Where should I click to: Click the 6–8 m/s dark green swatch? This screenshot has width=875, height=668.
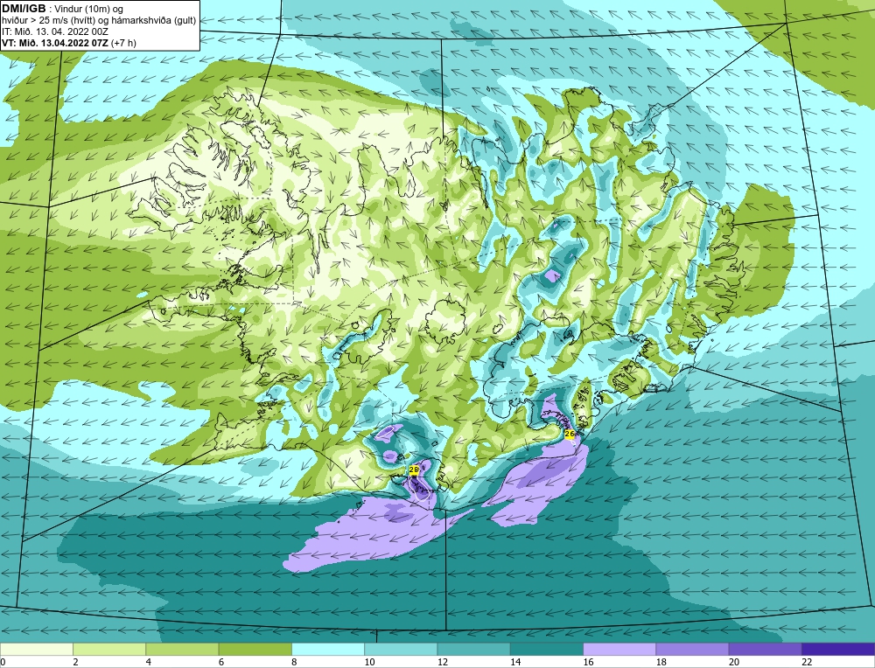(x=255, y=649)
